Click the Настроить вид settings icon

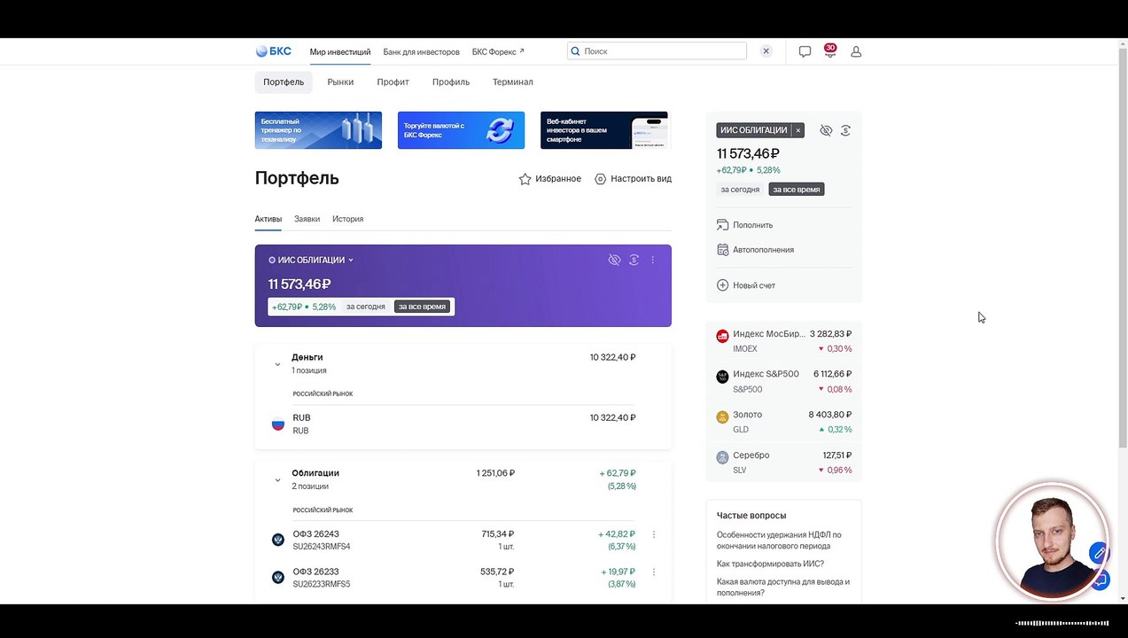coord(600,179)
